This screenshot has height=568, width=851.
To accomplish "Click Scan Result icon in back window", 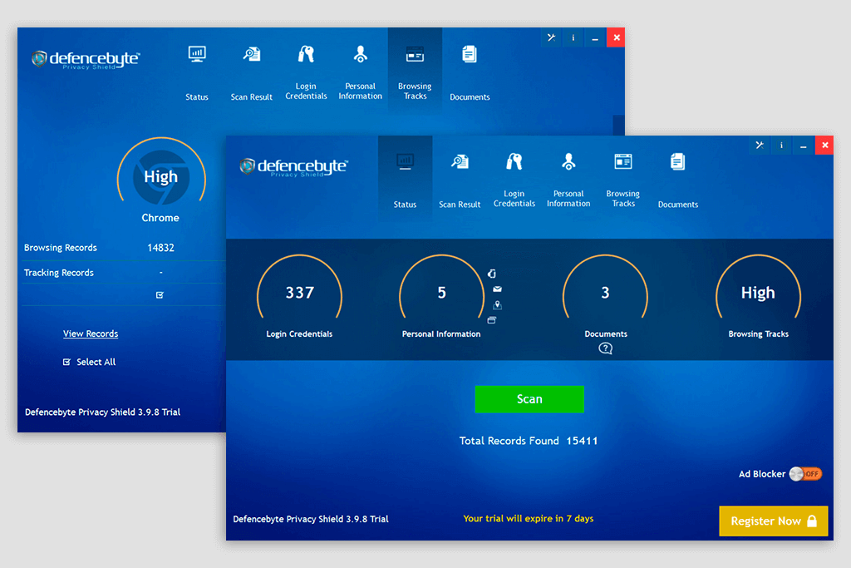I will (252, 54).
